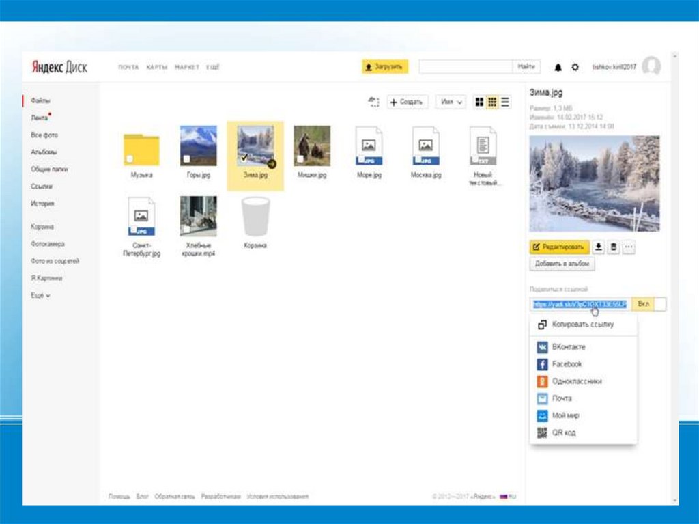Viewport: 699px width, 524px height.
Task: Open Фотокамера in the sidebar
Action: [x=48, y=244]
